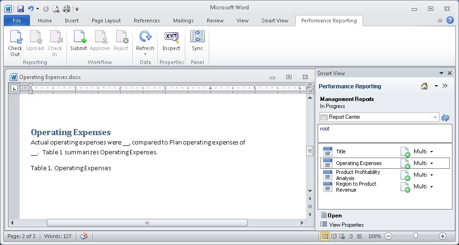The image size is (459, 245).
Task: Click the Select Browse Object circle
Action: [310, 206]
